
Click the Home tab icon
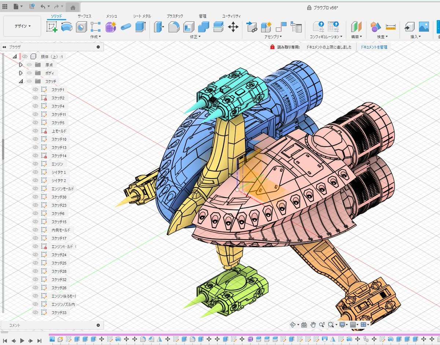(73, 7)
